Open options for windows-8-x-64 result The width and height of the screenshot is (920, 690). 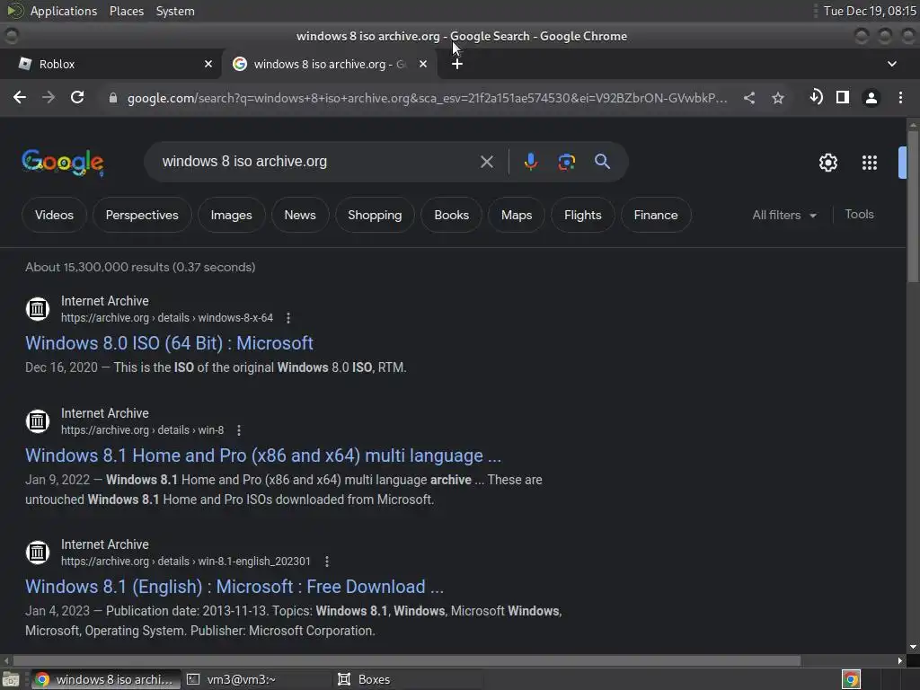click(288, 318)
